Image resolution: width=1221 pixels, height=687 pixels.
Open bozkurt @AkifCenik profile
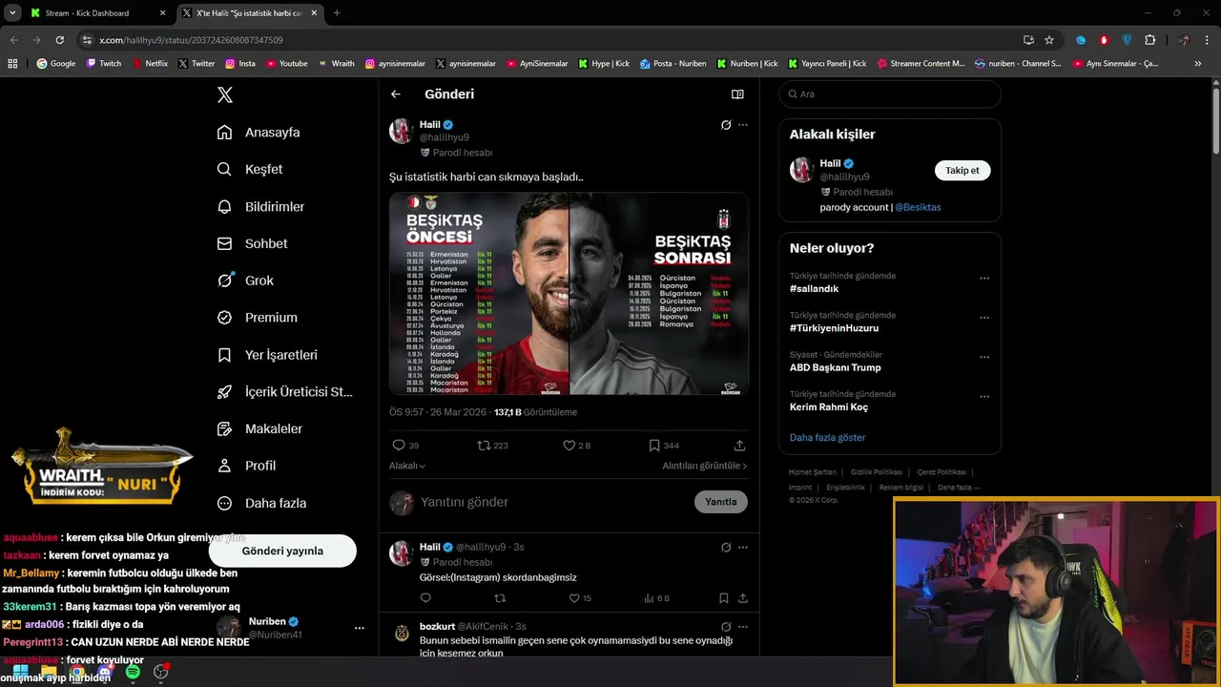pos(464,627)
